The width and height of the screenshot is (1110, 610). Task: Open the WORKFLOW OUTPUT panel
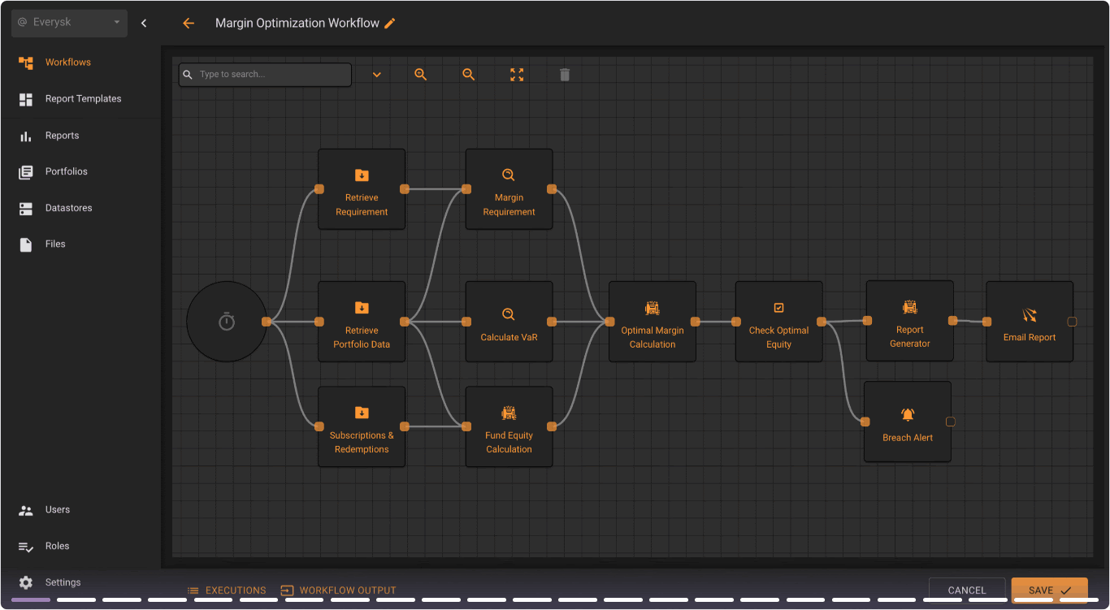pos(339,591)
